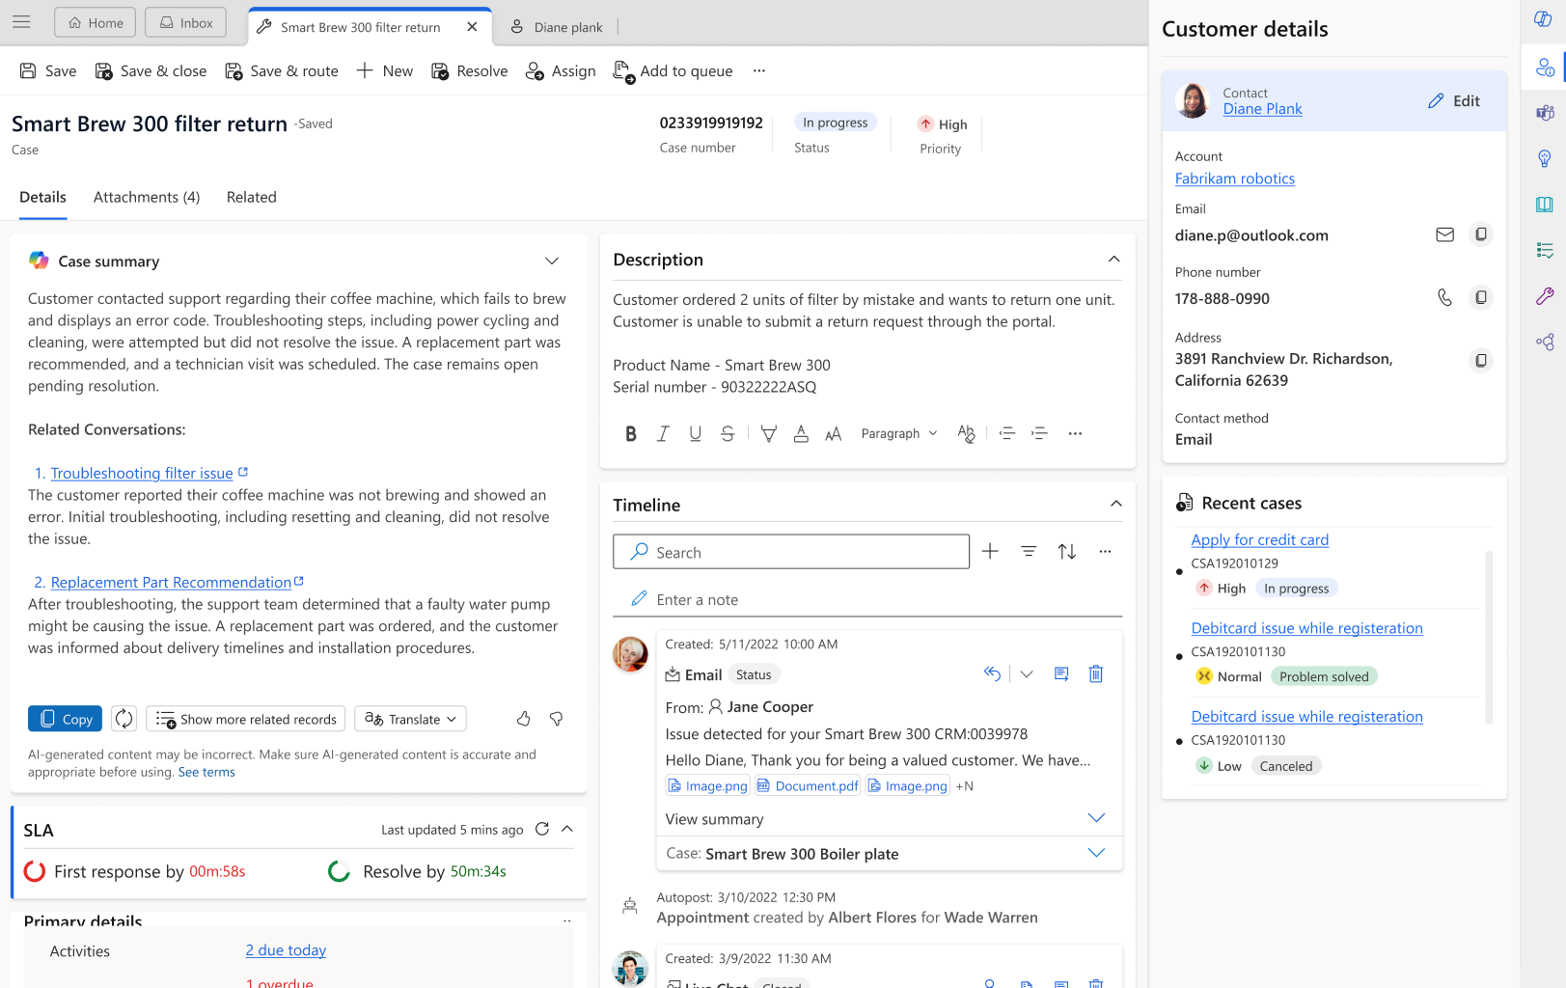
Task: Collapse the Description section
Action: tap(1113, 260)
